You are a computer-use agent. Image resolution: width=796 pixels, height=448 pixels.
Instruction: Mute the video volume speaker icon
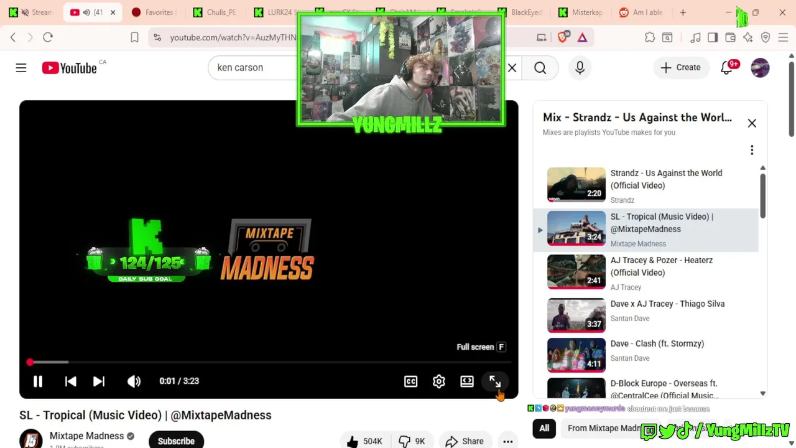(134, 381)
